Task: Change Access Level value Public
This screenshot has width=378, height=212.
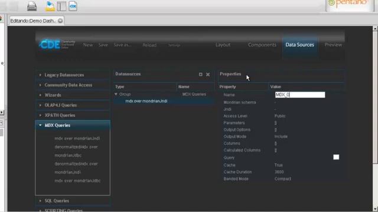Action: (x=280, y=116)
